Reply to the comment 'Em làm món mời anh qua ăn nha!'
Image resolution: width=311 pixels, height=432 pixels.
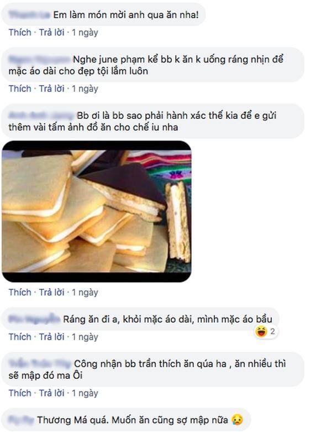[51, 32]
